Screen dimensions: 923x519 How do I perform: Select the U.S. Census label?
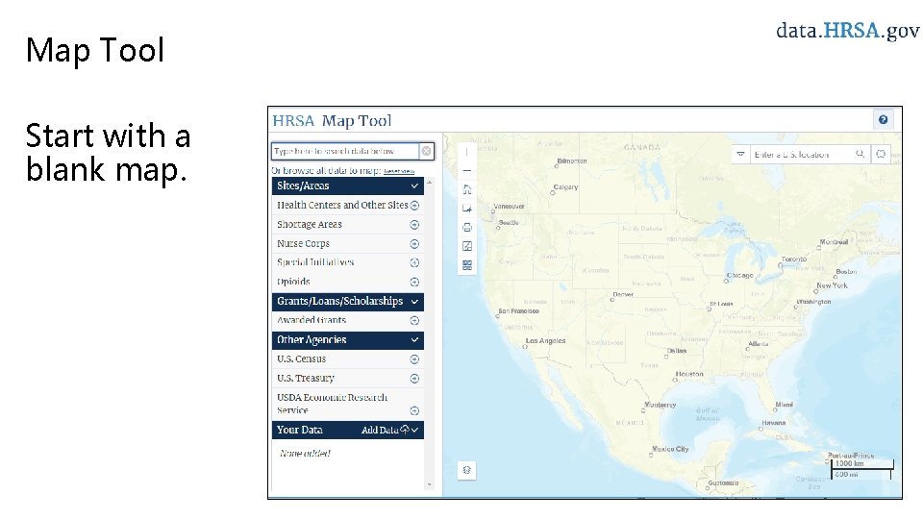point(301,358)
